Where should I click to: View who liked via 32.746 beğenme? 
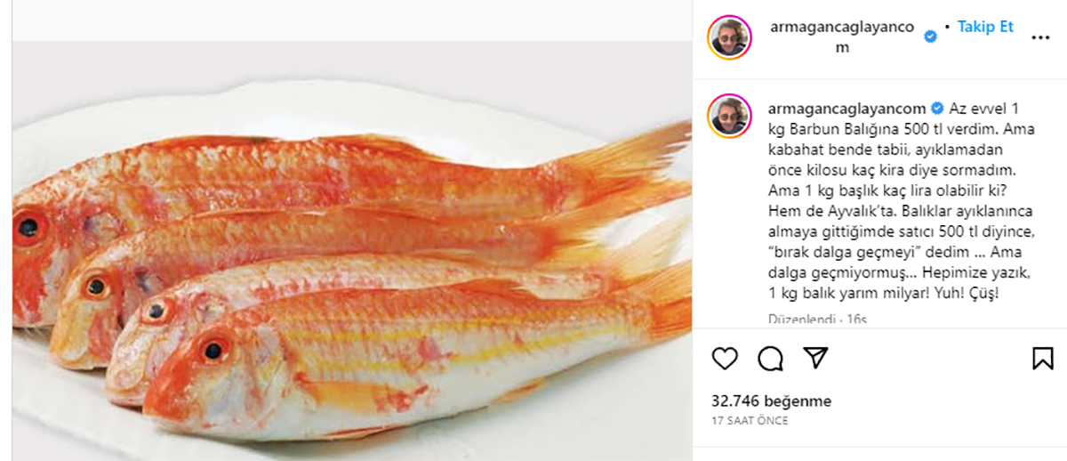coord(772,401)
